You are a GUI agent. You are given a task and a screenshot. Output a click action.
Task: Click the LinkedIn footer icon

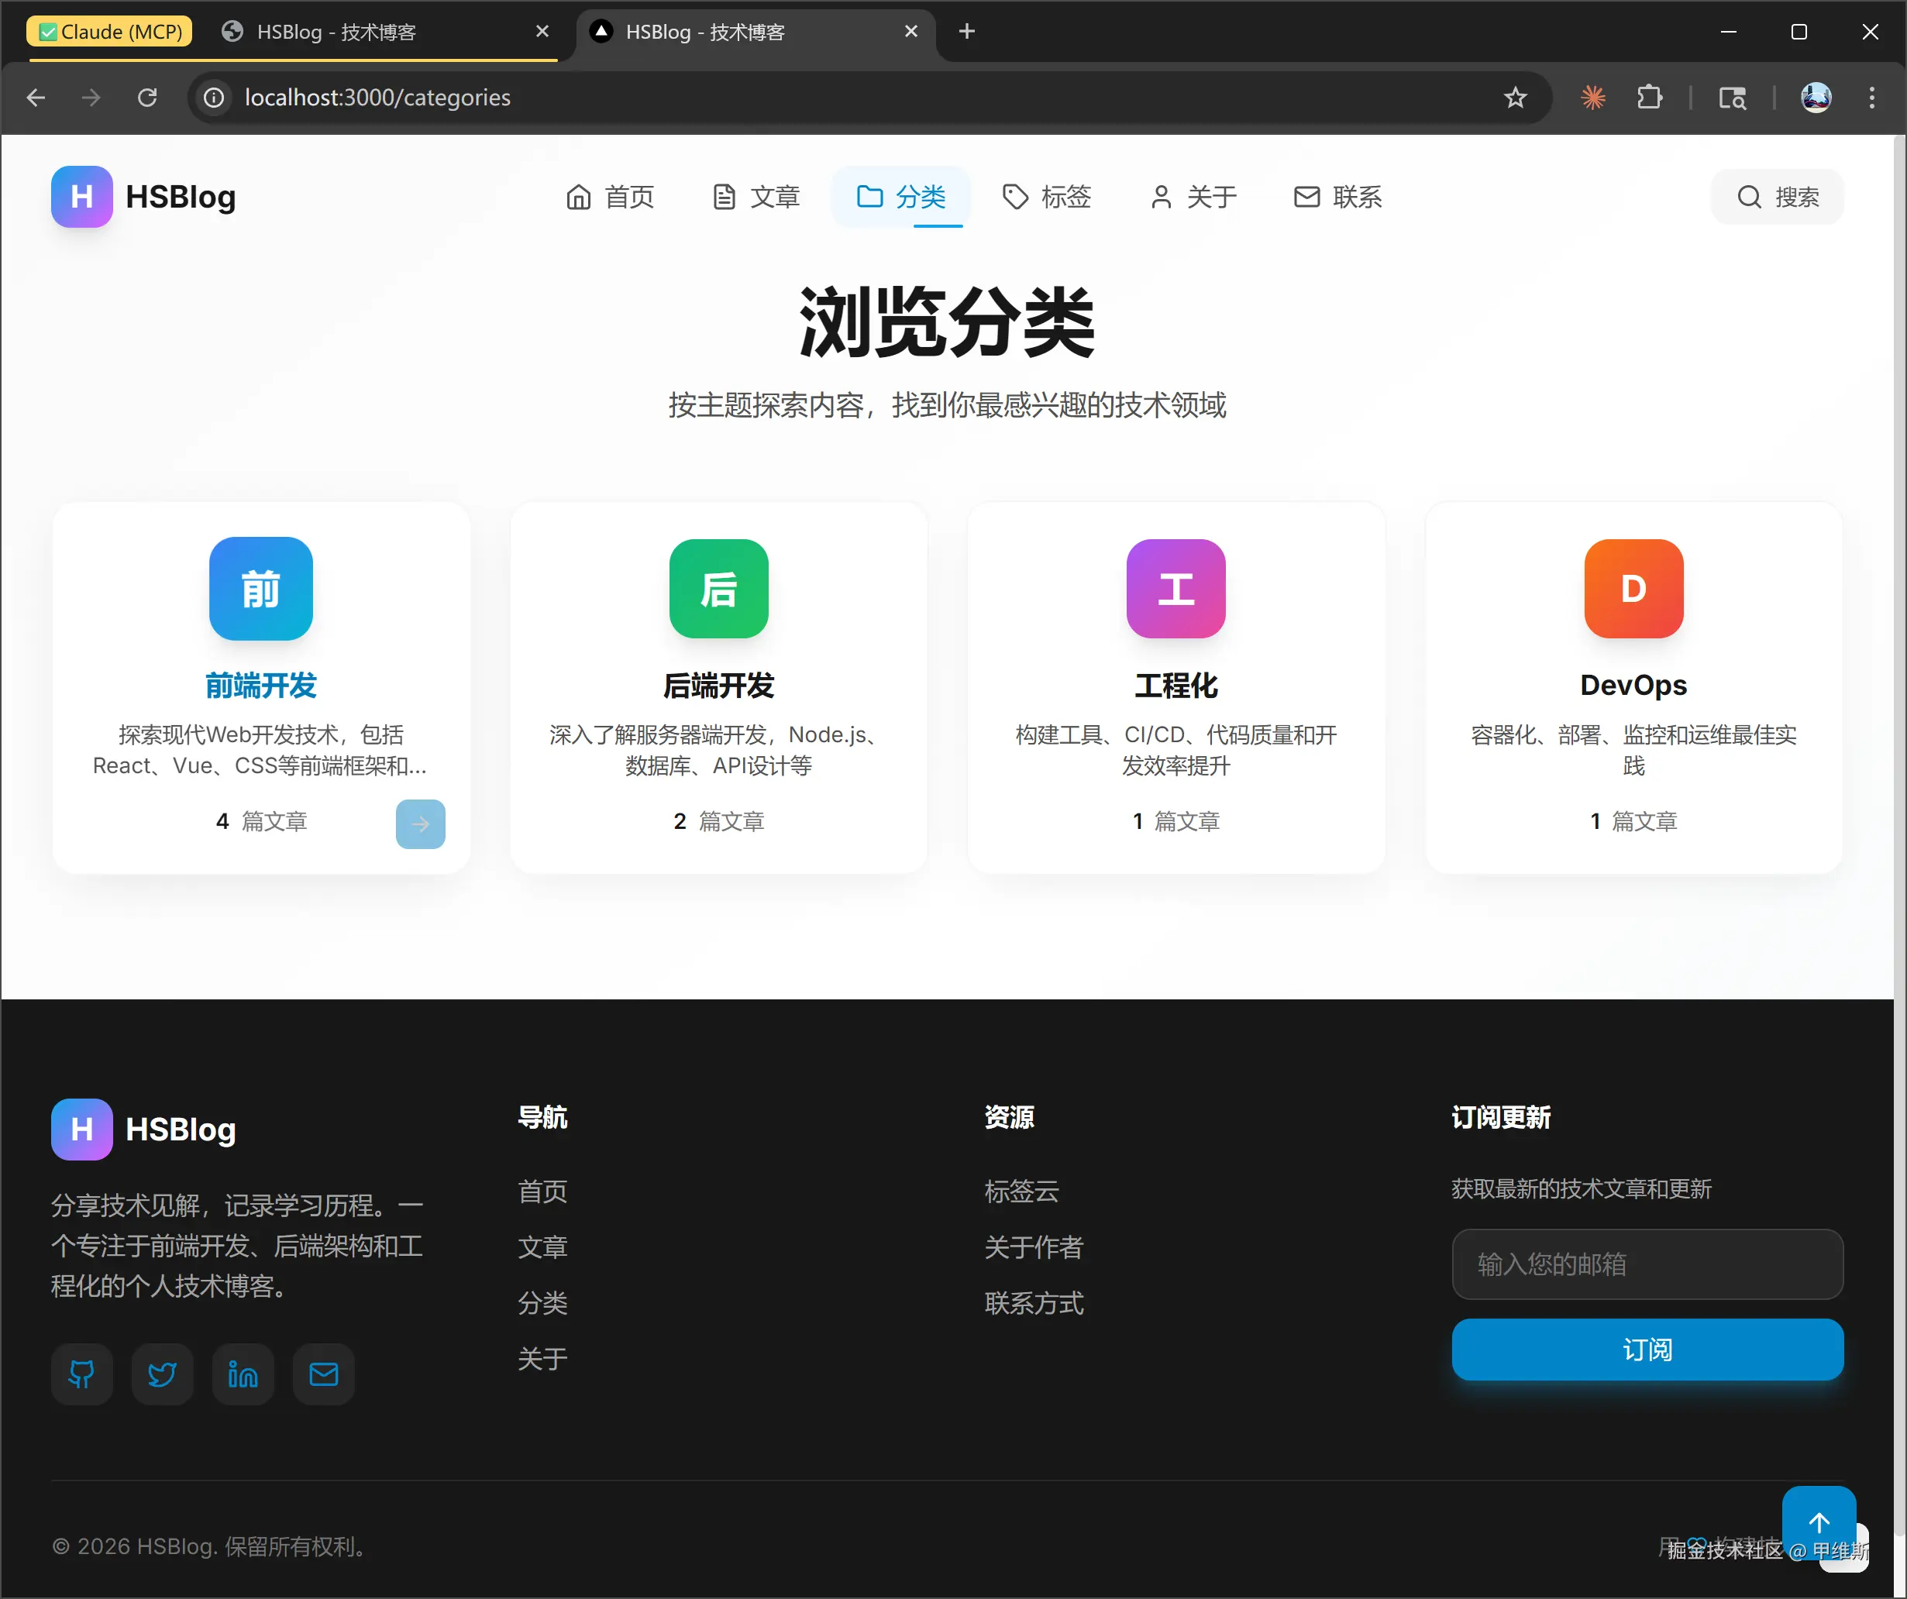(x=243, y=1374)
